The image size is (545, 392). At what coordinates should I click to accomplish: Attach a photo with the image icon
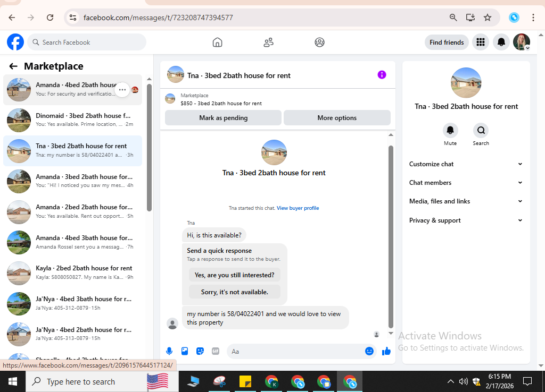185,351
